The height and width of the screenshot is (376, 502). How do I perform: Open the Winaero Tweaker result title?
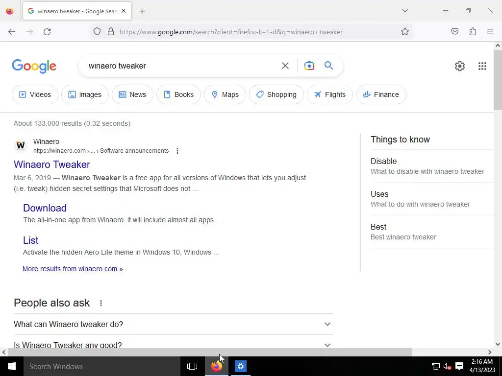(52, 164)
